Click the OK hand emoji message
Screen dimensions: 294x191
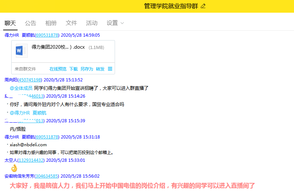click(14, 168)
